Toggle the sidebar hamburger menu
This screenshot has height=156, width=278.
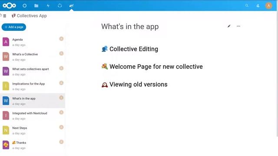tap(5, 16)
